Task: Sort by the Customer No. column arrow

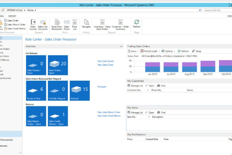Action: (148, 90)
